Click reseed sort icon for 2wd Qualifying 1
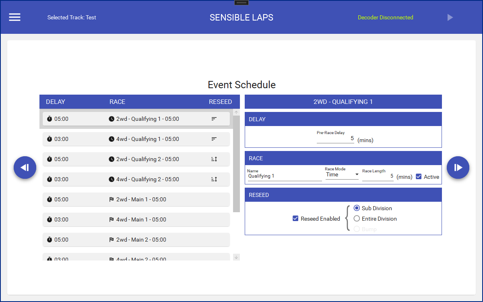The height and width of the screenshot is (302, 483). [x=214, y=119]
